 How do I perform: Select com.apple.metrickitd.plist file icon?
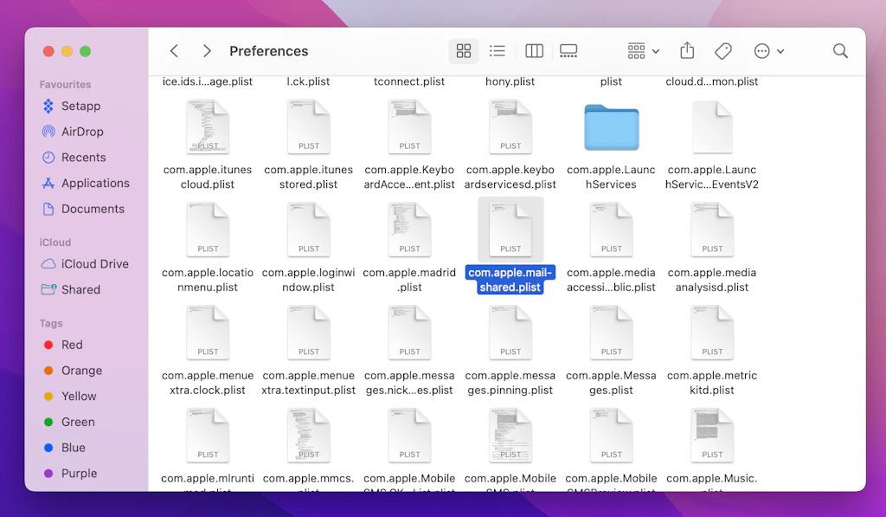click(x=712, y=333)
